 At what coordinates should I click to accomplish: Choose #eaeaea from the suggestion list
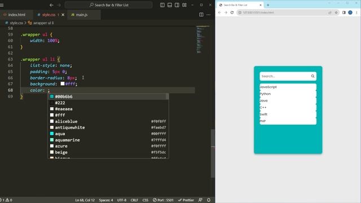[x=108, y=109]
